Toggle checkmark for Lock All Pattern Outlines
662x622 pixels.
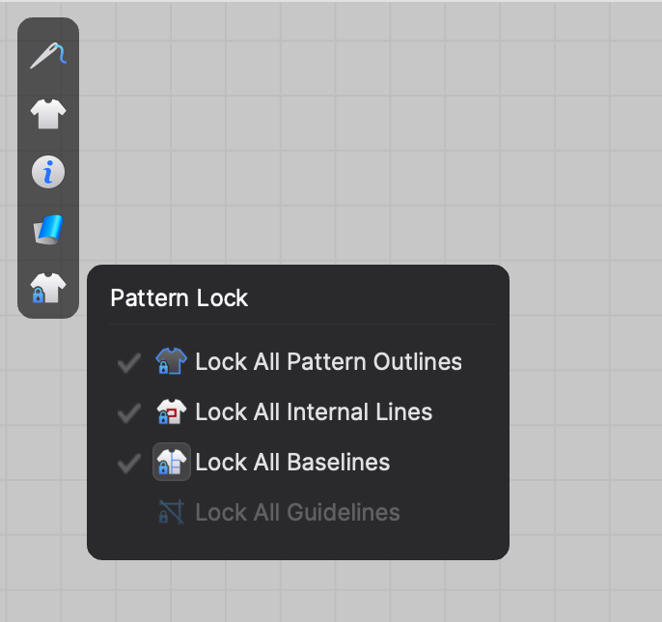(x=129, y=363)
